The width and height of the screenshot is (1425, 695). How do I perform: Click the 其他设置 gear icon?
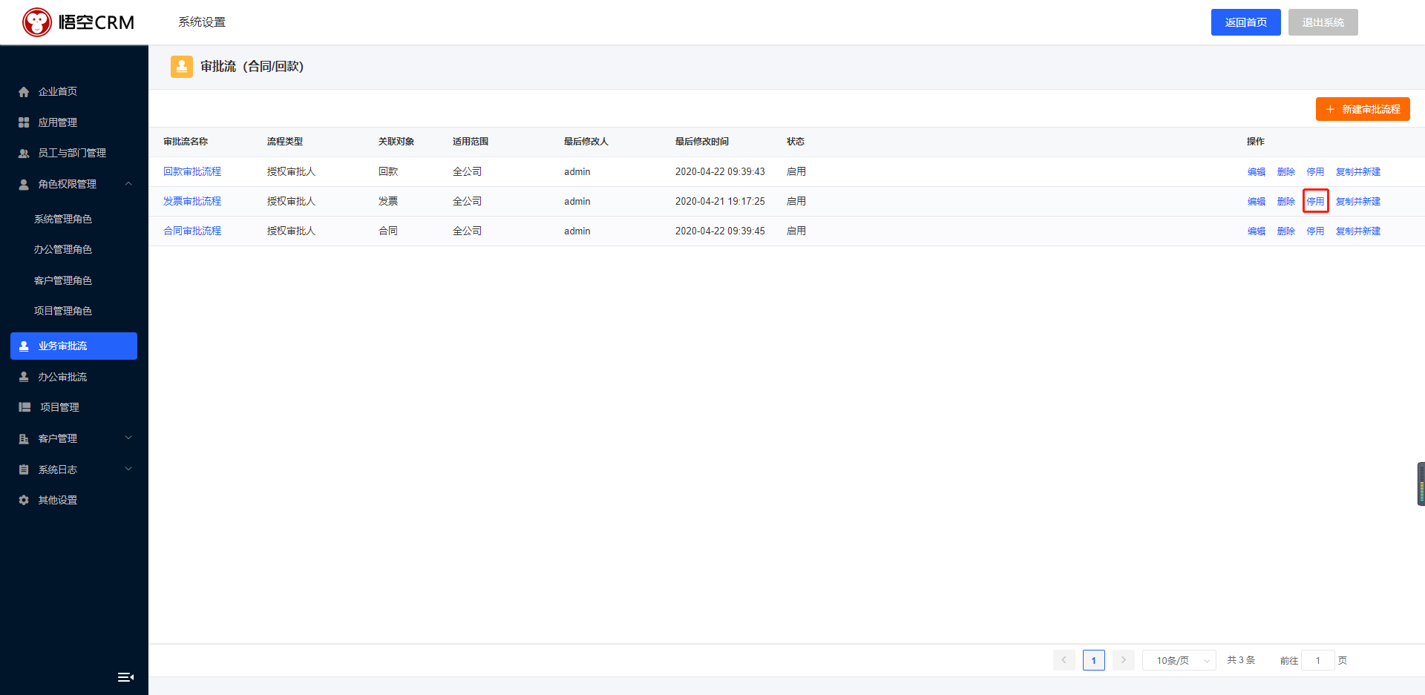coord(24,500)
